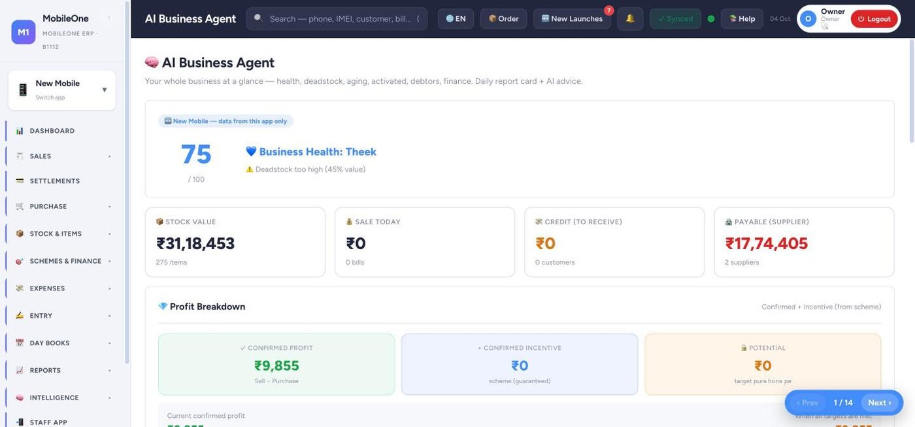This screenshot has width=915, height=427.
Task: Click the Reports chart icon
Action: (x=20, y=371)
